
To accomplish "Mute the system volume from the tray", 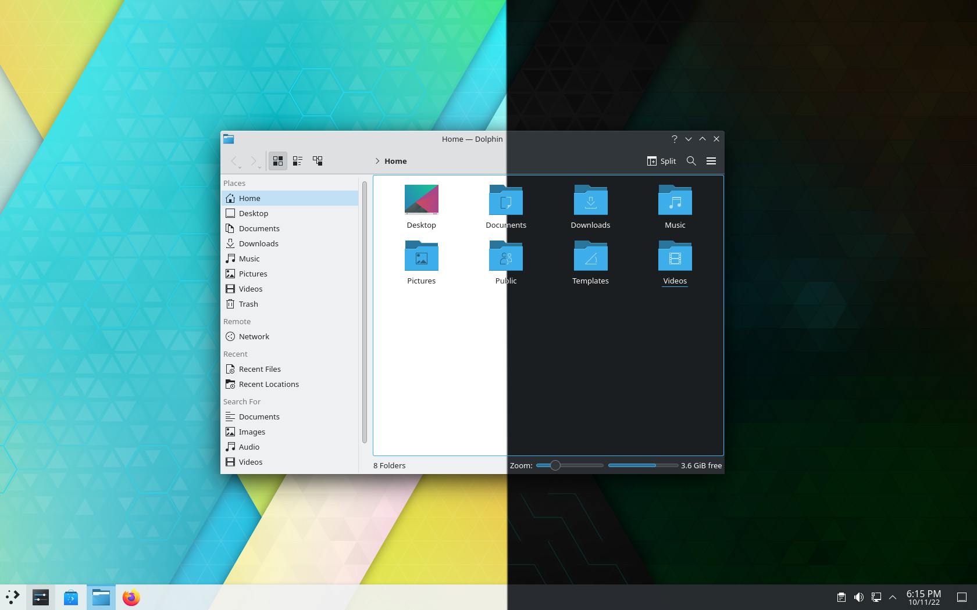I will (858, 597).
